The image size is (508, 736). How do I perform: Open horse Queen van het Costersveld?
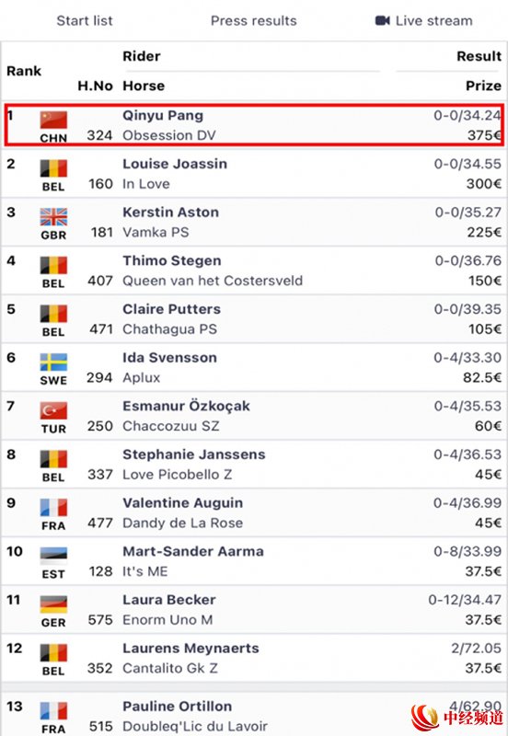tap(213, 281)
